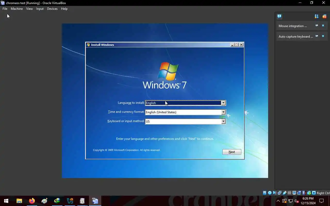The image size is (330, 206).
Task: Click the Right Ctrl host key label
Action: point(323,193)
